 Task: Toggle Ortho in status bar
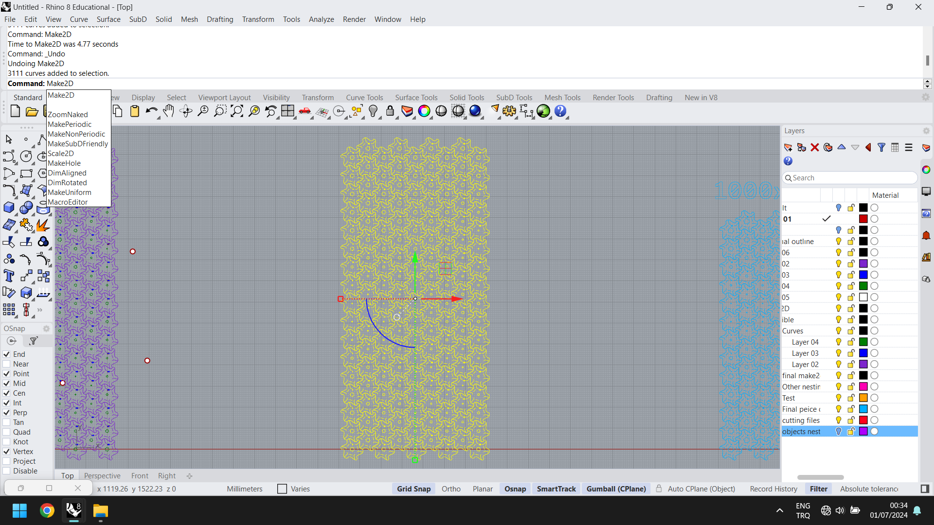click(451, 489)
